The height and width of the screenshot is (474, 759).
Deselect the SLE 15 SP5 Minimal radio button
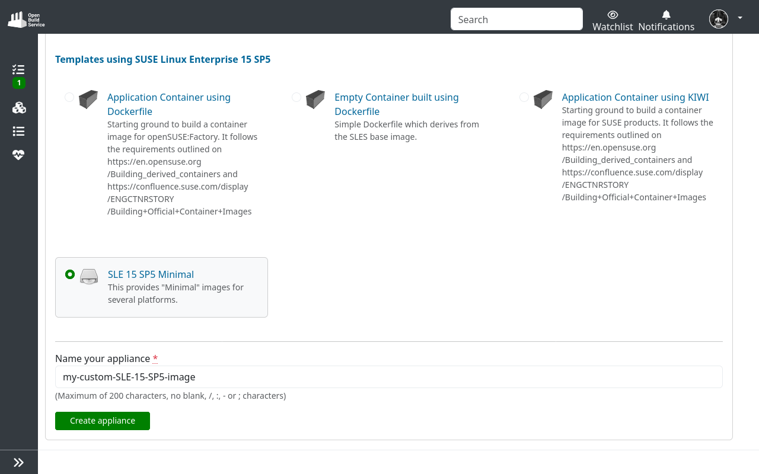pyautogui.click(x=70, y=274)
